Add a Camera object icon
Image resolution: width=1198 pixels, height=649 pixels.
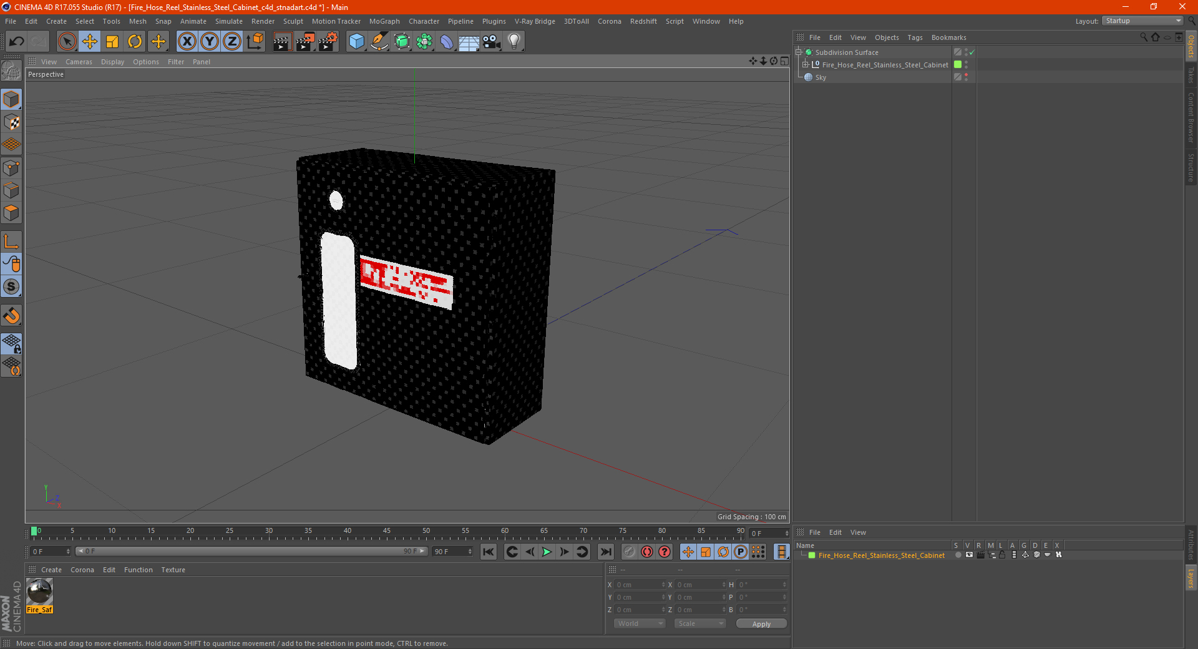click(492, 41)
